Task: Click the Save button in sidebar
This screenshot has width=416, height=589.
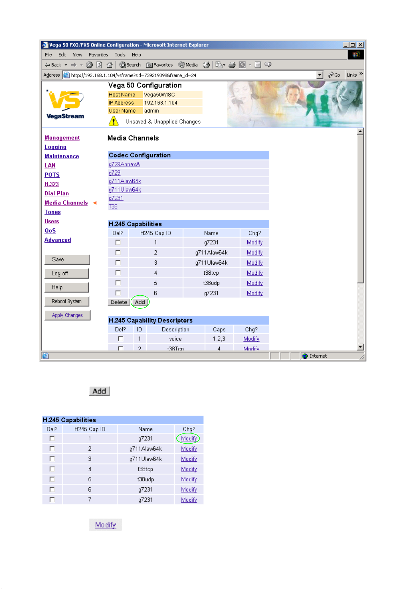Action: click(x=67, y=259)
